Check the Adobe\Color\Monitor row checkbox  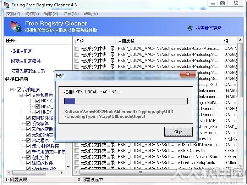tap(77, 48)
